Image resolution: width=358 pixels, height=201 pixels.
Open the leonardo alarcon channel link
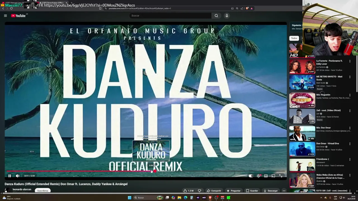pos(22,189)
